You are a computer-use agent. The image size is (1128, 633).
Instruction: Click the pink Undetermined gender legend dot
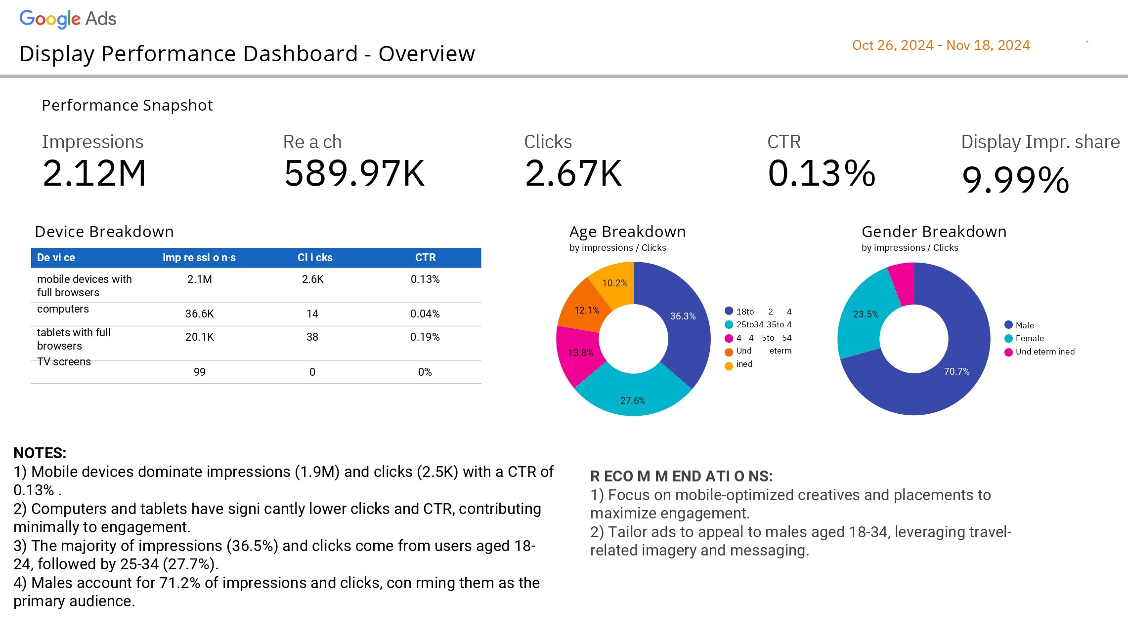(x=1008, y=352)
